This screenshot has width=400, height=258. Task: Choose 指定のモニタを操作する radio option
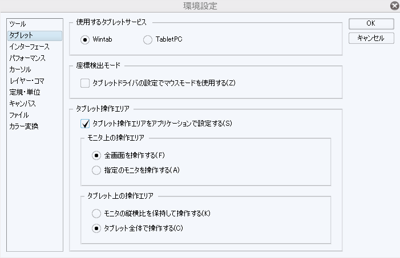96,170
